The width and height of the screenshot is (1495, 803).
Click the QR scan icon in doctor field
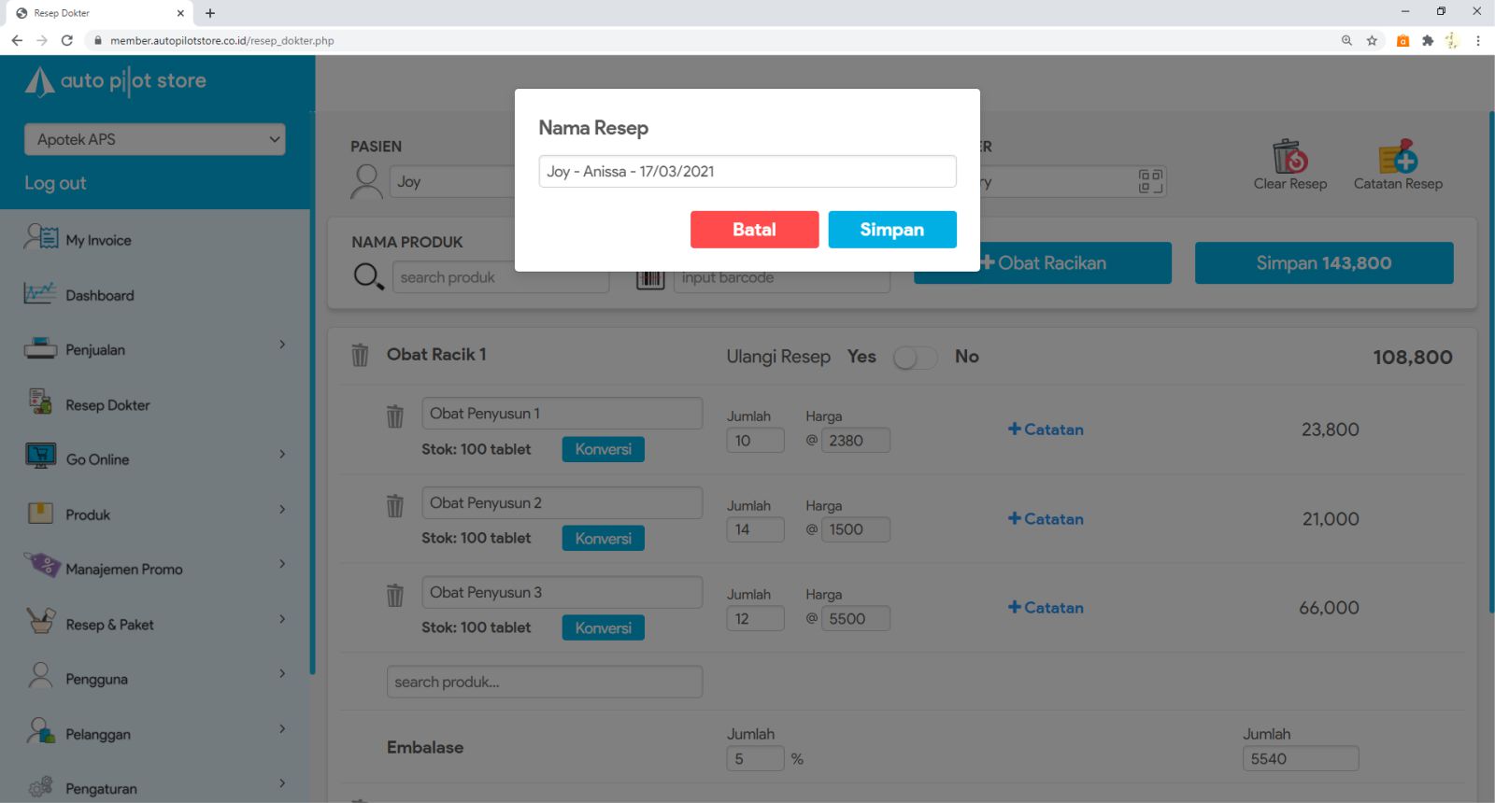point(1150,181)
